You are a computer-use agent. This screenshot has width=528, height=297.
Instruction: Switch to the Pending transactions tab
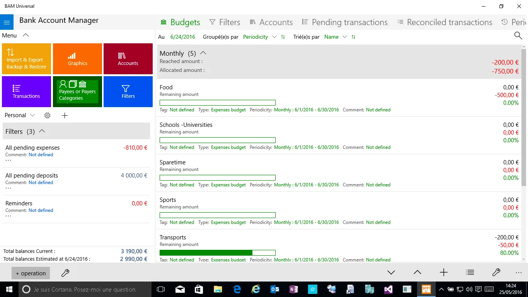(345, 22)
